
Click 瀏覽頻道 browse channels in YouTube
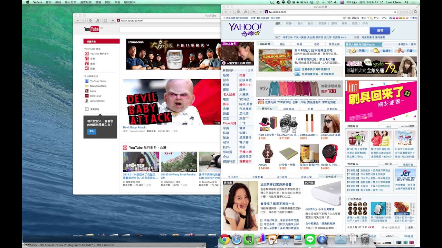tap(93, 109)
